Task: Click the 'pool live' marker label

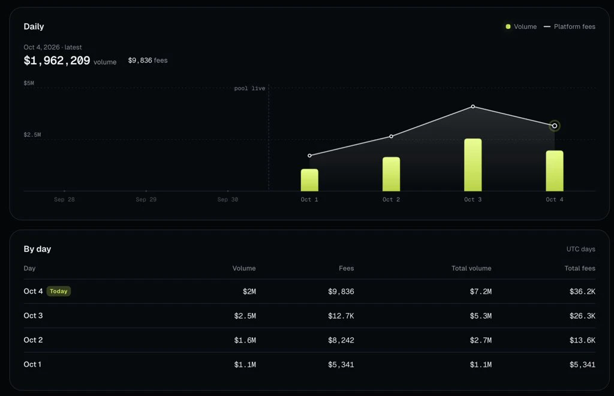Action: point(249,89)
